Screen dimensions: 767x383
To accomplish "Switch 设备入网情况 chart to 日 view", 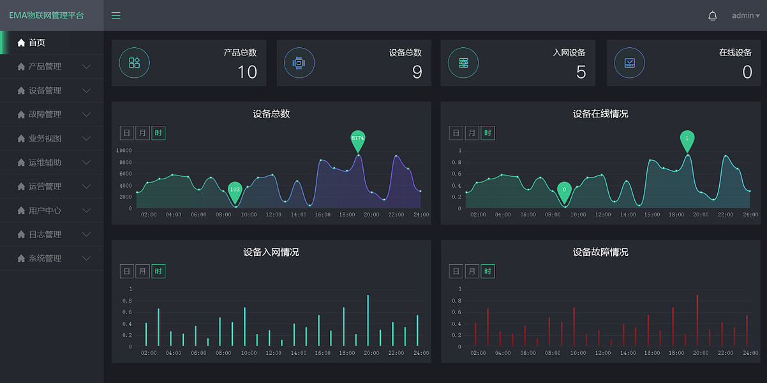I will click(x=127, y=271).
